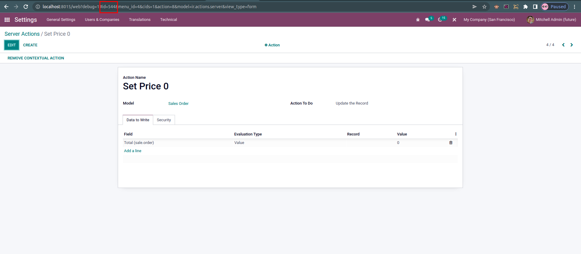The width and height of the screenshot is (581, 254).
Task: Open the apps grid menu icon
Action: pos(7,20)
